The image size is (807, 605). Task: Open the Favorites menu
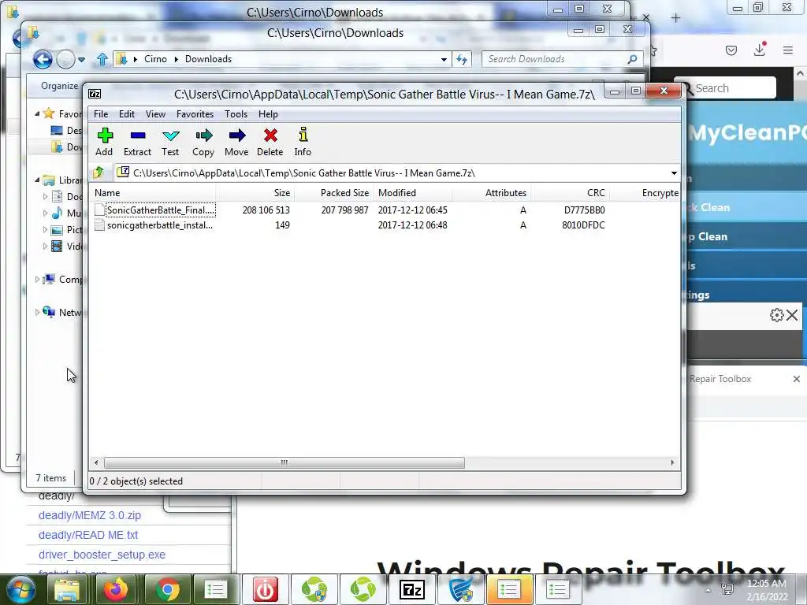[195, 114]
